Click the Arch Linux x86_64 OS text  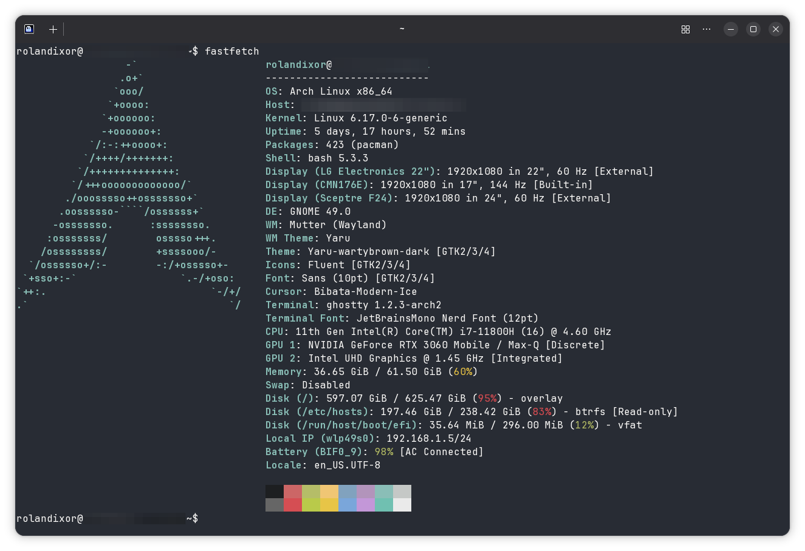[341, 92]
